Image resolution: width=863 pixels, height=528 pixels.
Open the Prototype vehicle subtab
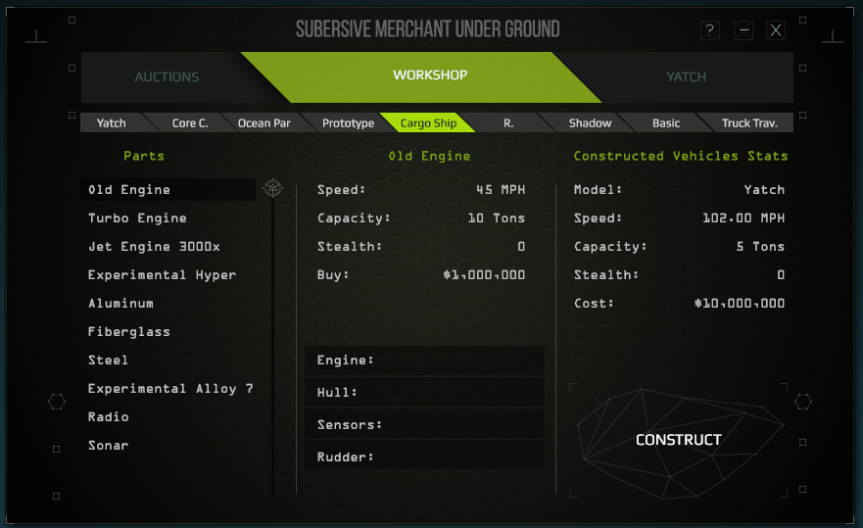[x=348, y=122]
